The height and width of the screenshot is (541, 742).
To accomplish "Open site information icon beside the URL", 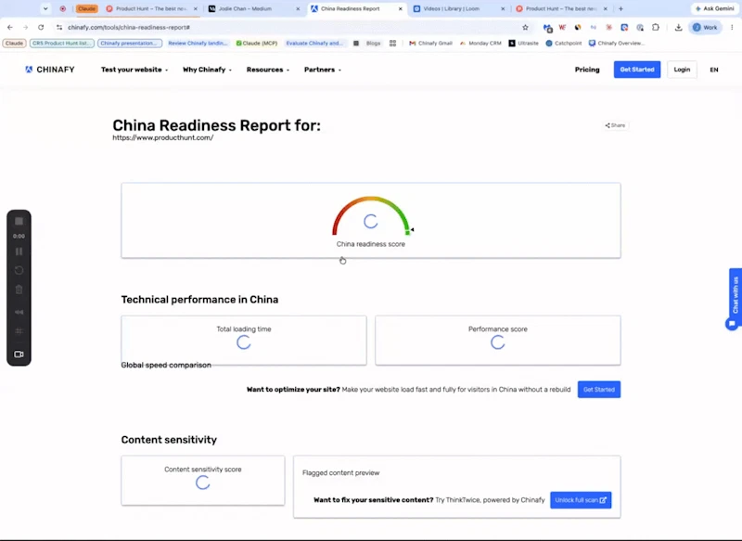I will (x=59, y=28).
